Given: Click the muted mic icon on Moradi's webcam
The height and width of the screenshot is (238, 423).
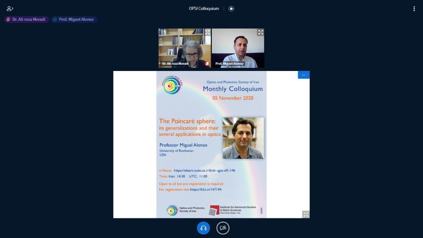Looking at the screenshot, I should (x=207, y=64).
